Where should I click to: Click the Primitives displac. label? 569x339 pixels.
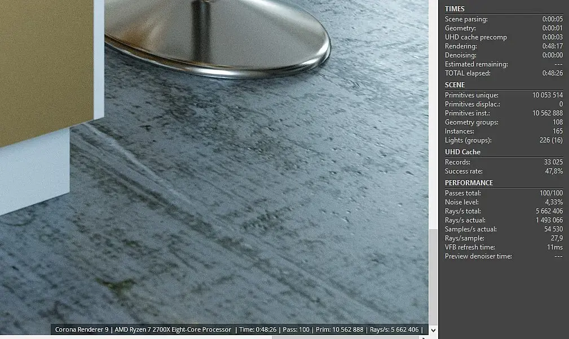472,104
